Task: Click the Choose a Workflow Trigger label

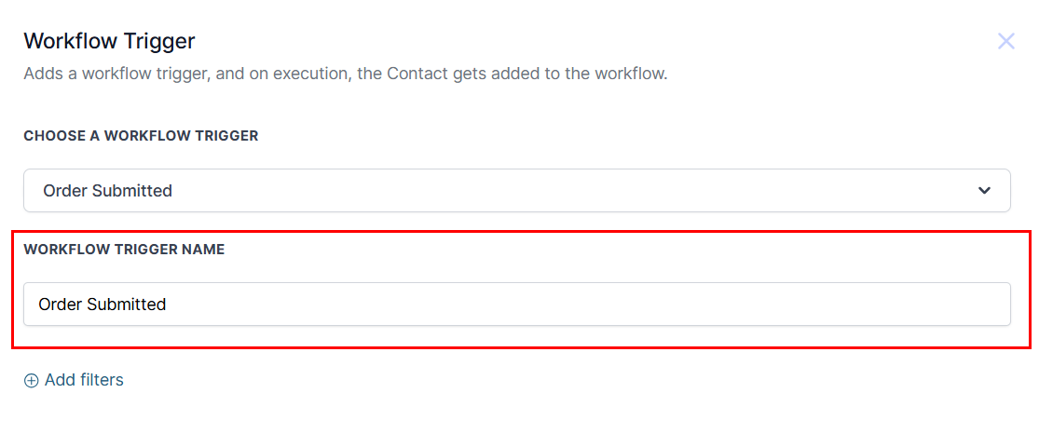Action: tap(141, 136)
